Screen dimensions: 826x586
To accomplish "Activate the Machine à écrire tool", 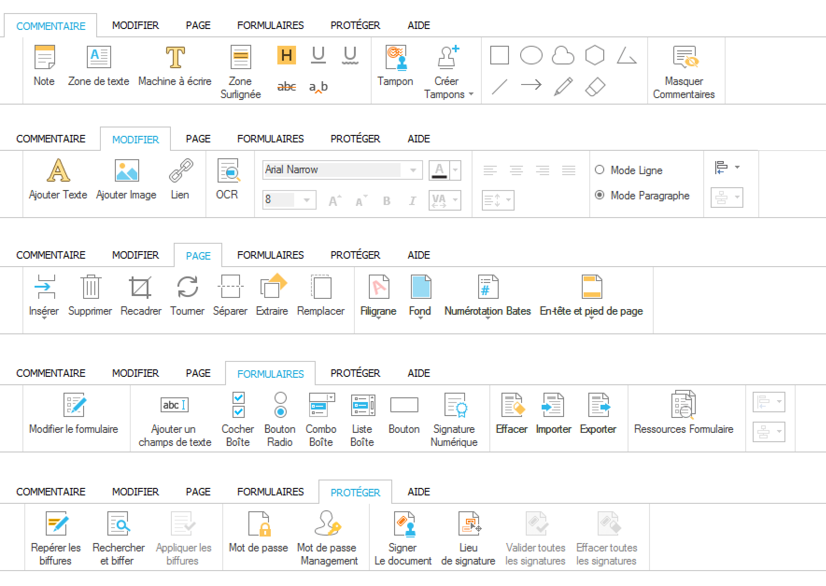I will coord(175,66).
